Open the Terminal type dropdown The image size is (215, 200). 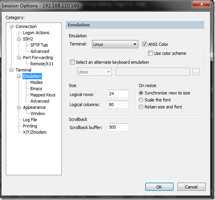[115, 44]
